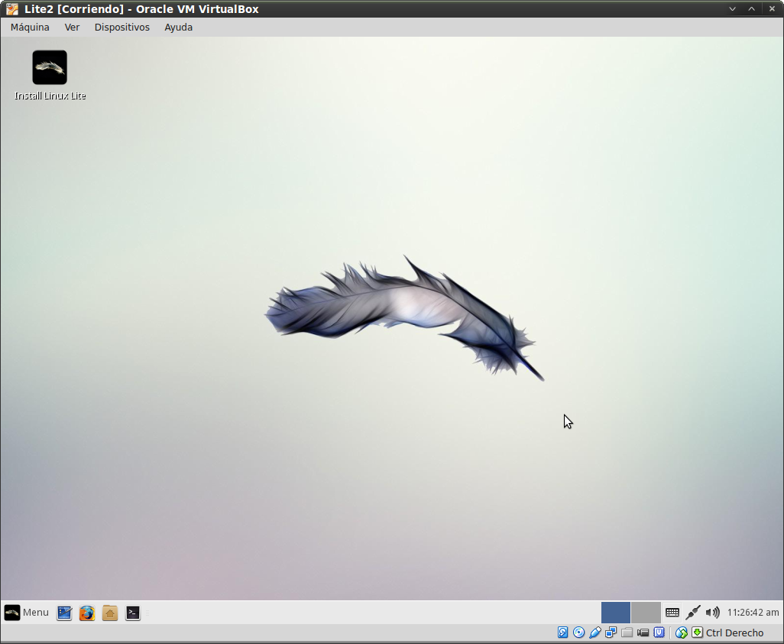Image resolution: width=784 pixels, height=644 pixels.
Task: Open the Ayuda menu
Action: click(179, 27)
